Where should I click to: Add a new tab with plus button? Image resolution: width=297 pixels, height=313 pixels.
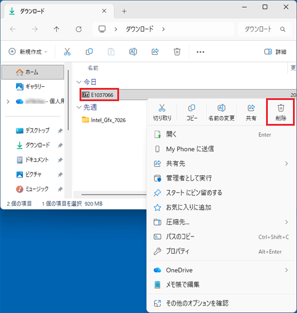click(x=124, y=11)
